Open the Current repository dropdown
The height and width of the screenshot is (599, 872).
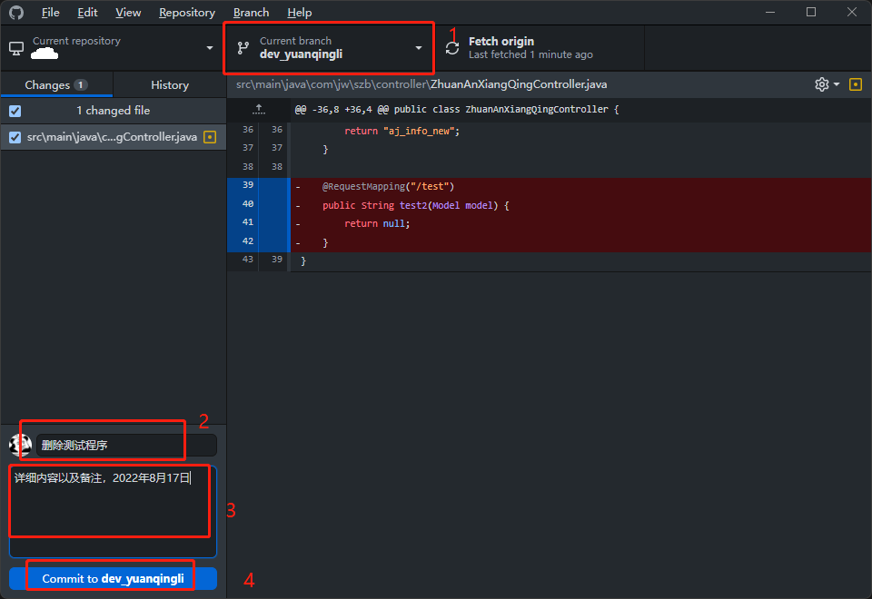click(113, 48)
